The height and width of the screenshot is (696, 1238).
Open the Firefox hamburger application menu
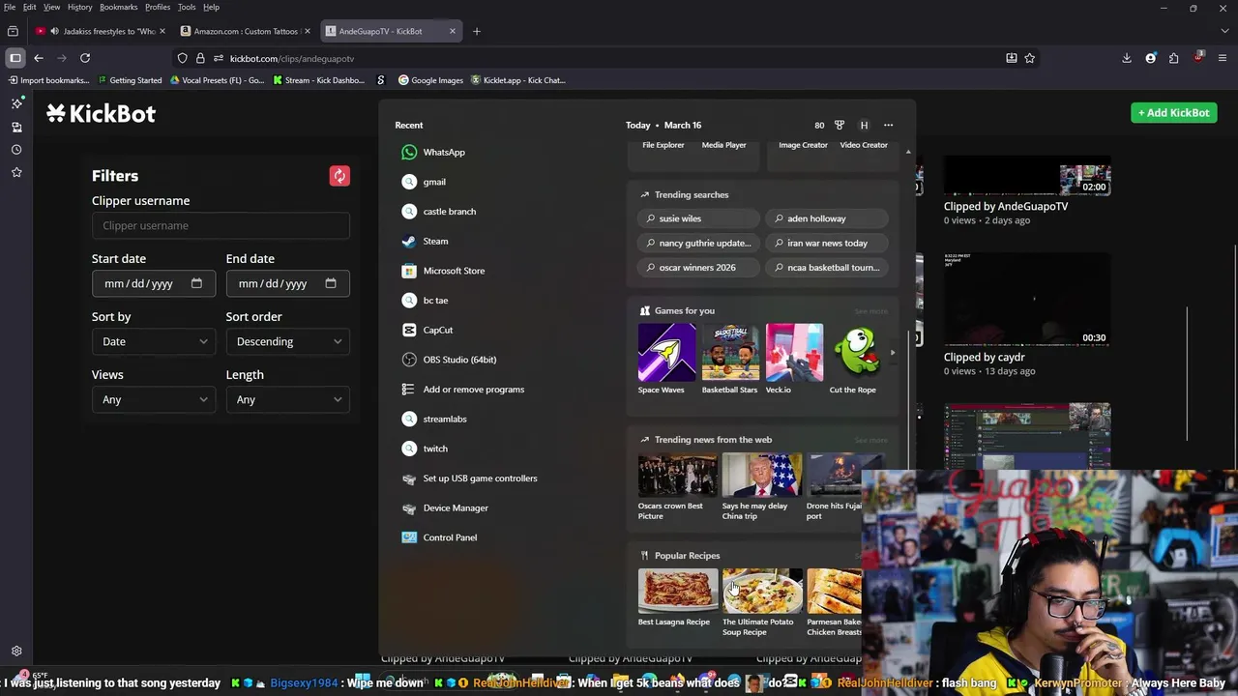[1222, 58]
